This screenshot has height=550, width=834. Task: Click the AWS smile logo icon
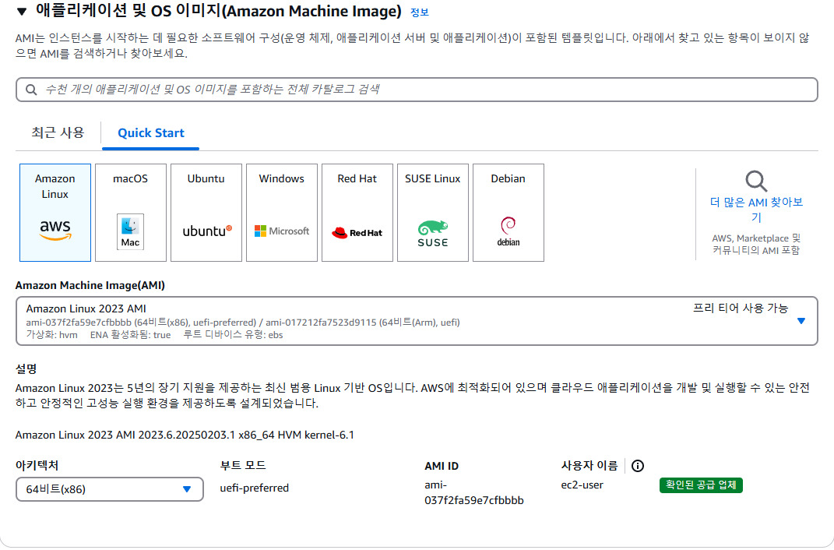coord(55,231)
